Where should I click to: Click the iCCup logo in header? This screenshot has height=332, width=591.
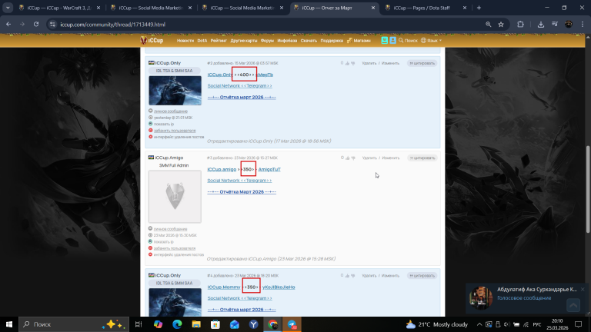tap(152, 40)
